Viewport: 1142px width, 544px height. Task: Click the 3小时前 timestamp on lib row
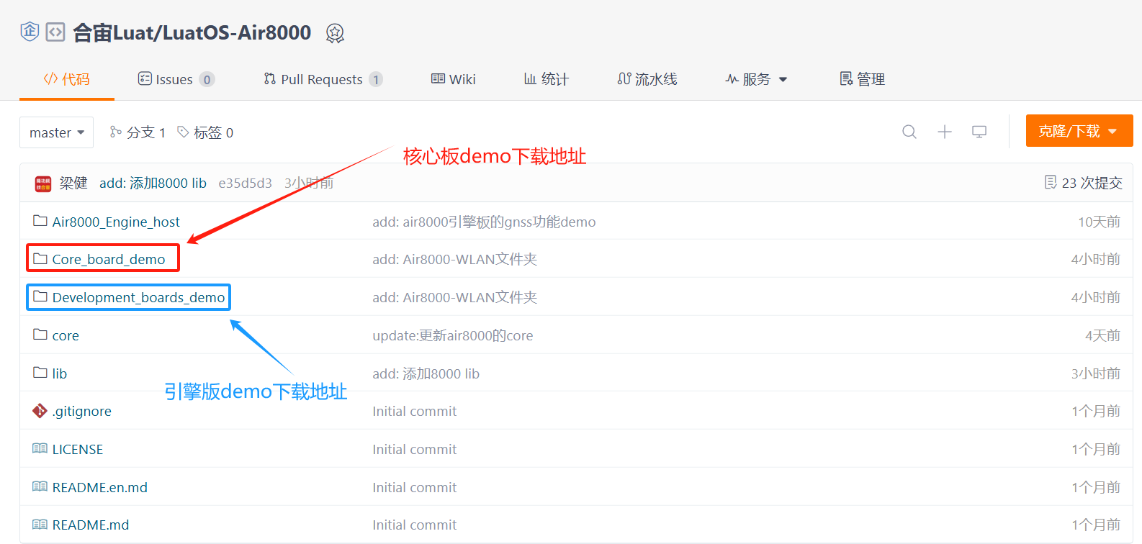[1096, 373]
